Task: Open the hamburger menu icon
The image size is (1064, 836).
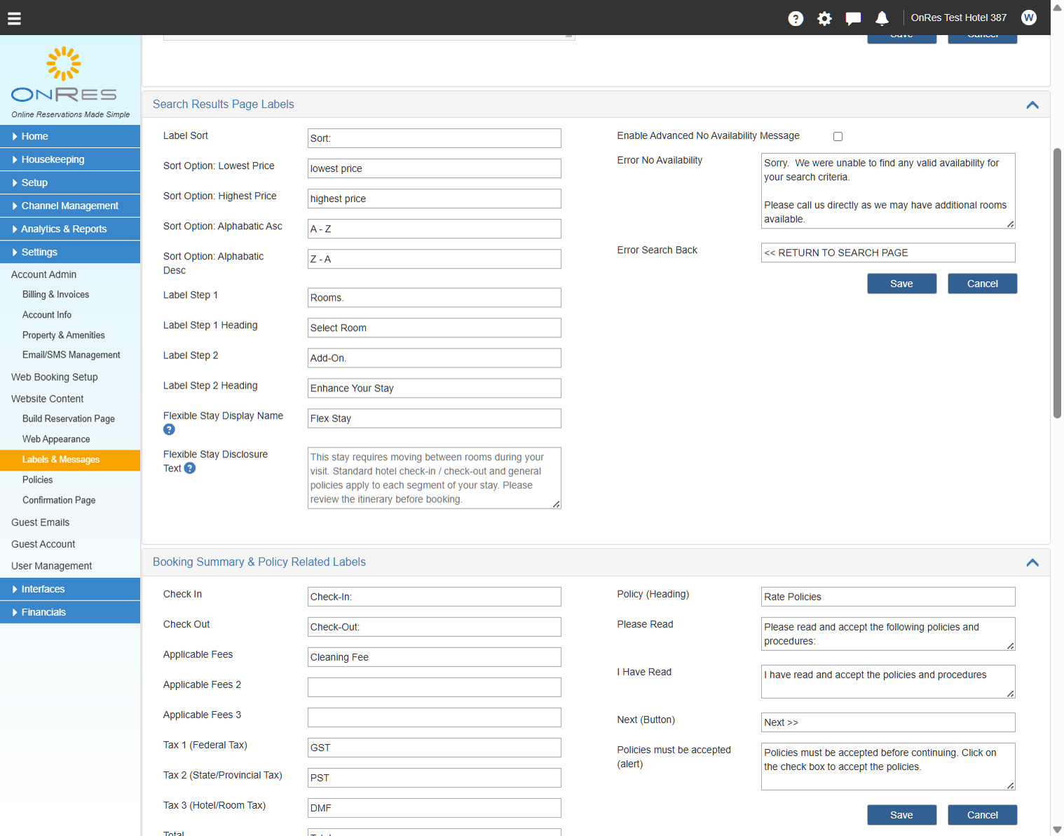Action: (14, 18)
